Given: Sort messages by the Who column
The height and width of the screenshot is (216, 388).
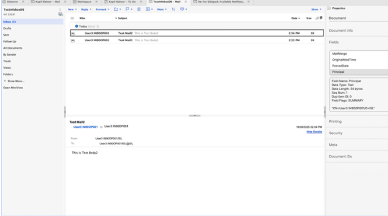Looking at the screenshot, I should [x=82, y=18].
